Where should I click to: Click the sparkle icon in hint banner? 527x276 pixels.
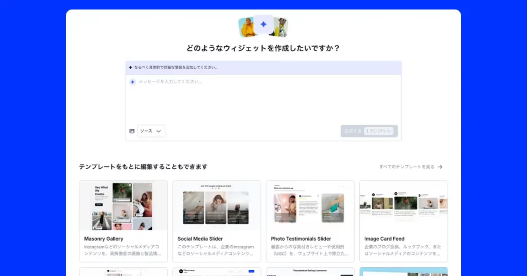click(130, 67)
